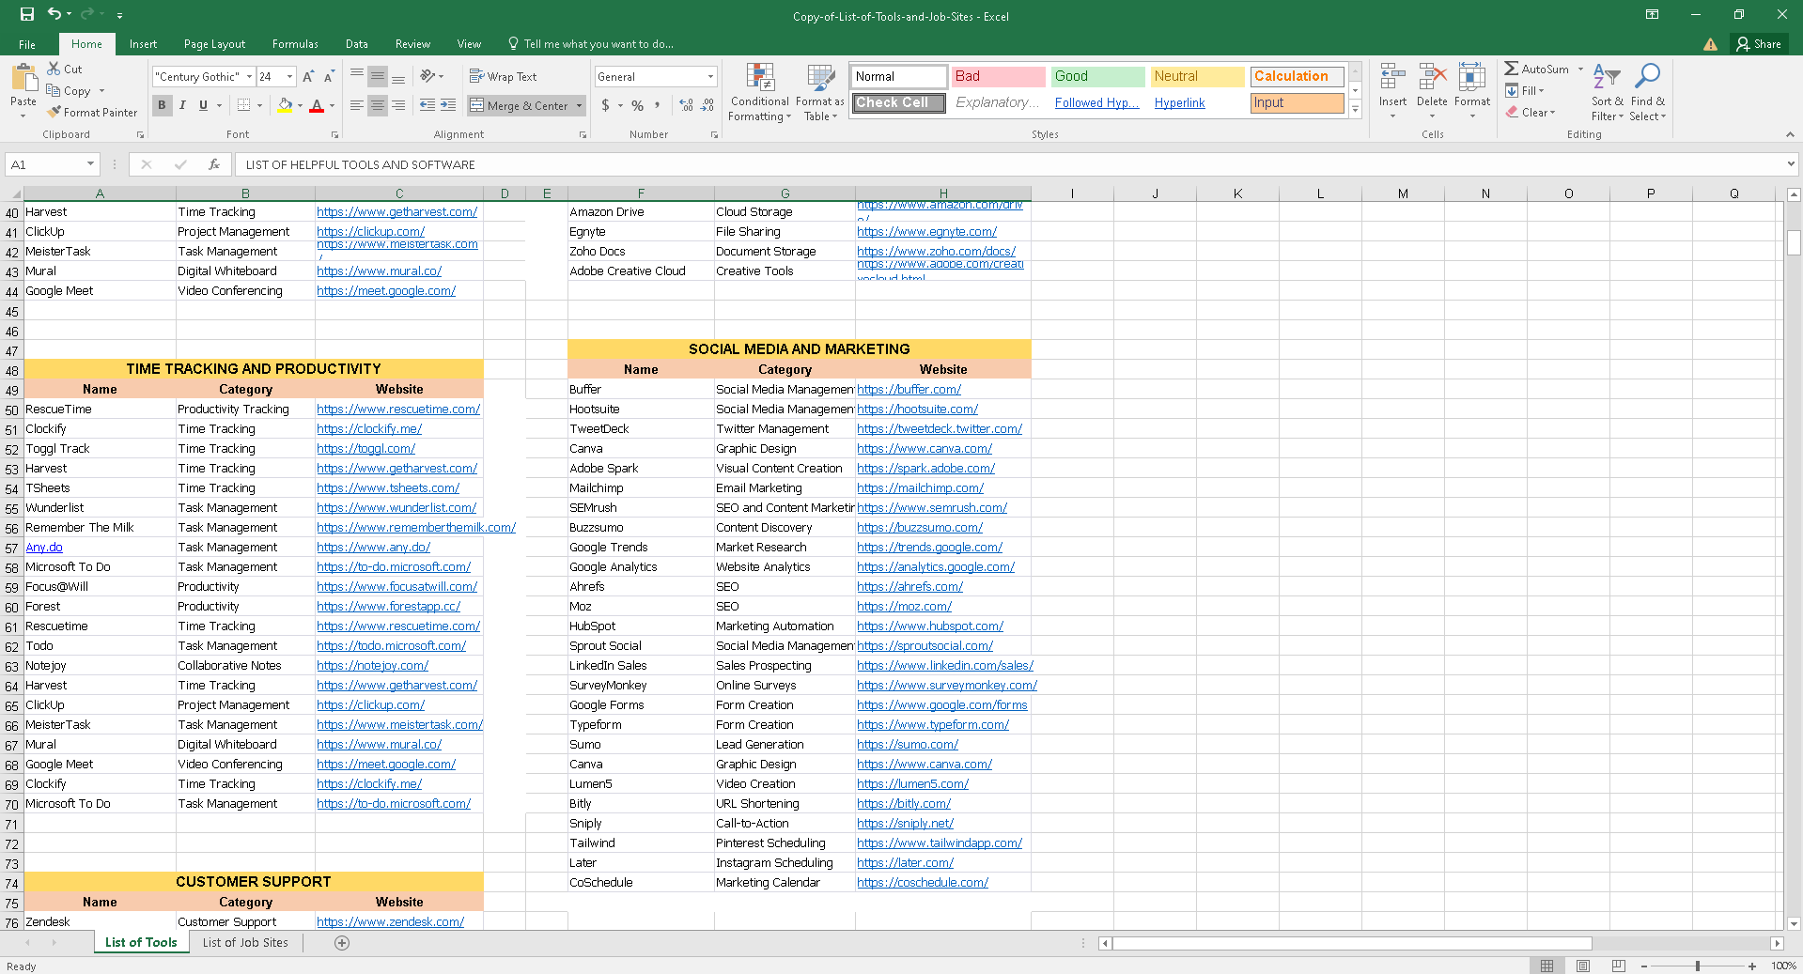Toggle Wrap Text
This screenshot has height=974, width=1803.
pos(503,77)
